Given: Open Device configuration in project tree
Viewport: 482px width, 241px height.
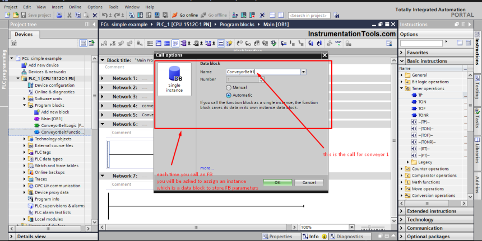Looking at the screenshot, I should [x=55, y=85].
